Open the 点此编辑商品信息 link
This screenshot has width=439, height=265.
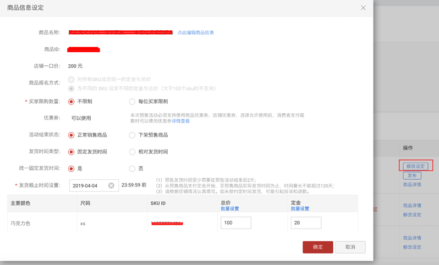point(195,33)
